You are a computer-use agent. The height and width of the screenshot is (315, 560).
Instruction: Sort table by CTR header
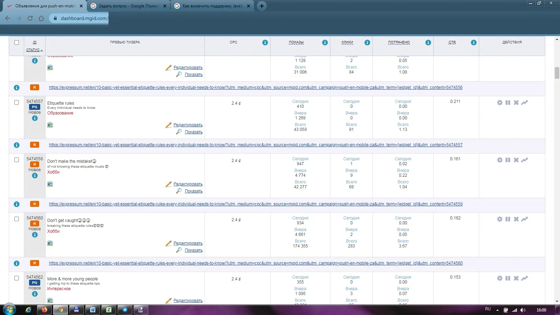[x=452, y=42]
